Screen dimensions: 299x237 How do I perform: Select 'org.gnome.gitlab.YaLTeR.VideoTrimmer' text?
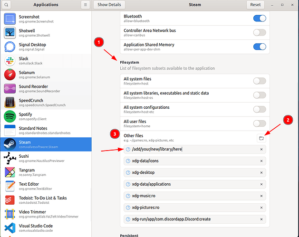coord(48,217)
